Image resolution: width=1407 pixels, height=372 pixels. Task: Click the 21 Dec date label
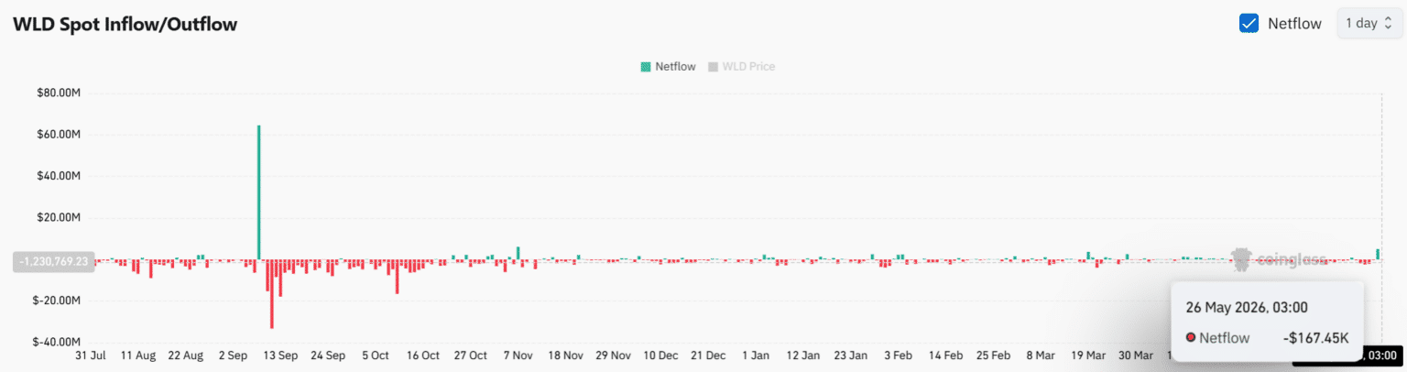click(x=708, y=356)
